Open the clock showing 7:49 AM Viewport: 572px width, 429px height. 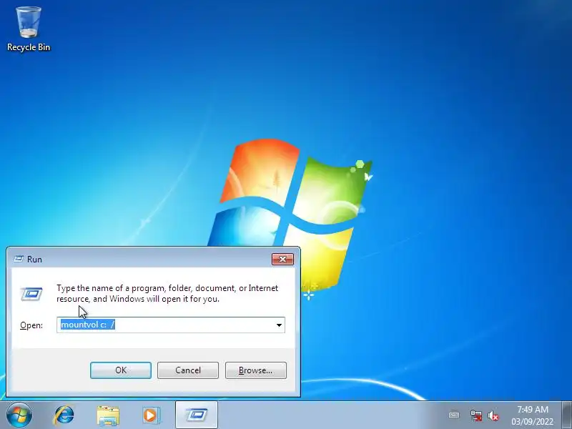pos(532,415)
